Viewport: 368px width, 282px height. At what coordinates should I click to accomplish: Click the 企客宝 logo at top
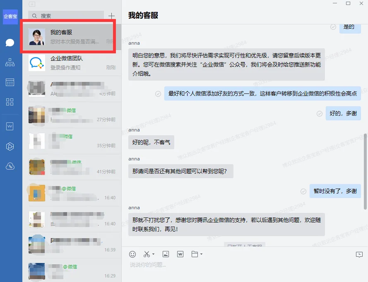point(10,17)
